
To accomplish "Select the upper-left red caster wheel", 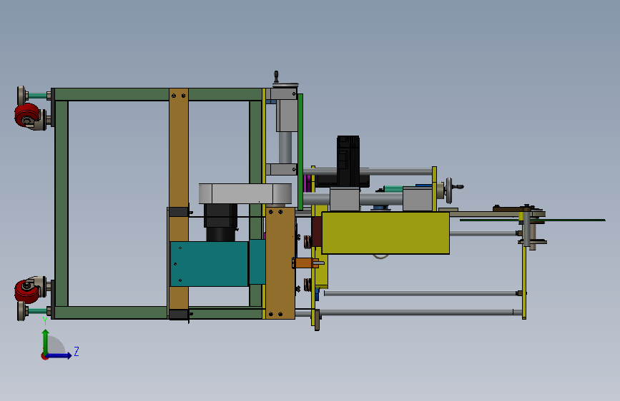I will pyautogui.click(x=27, y=115).
